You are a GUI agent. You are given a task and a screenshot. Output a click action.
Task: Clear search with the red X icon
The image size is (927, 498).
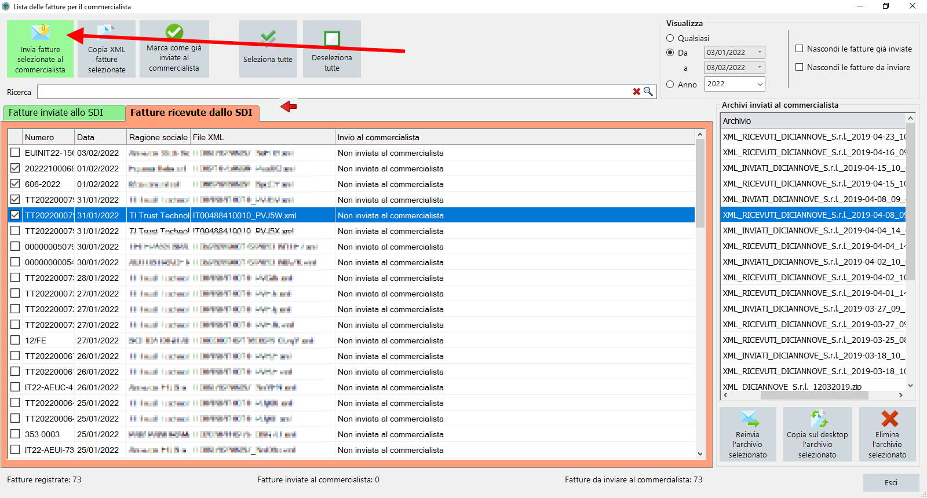pyautogui.click(x=637, y=91)
